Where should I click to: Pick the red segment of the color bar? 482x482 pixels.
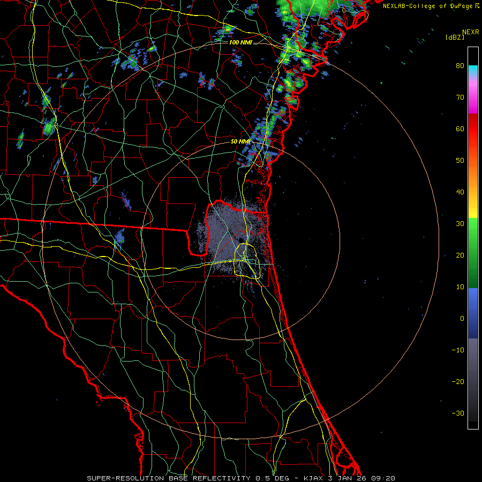[473, 130]
